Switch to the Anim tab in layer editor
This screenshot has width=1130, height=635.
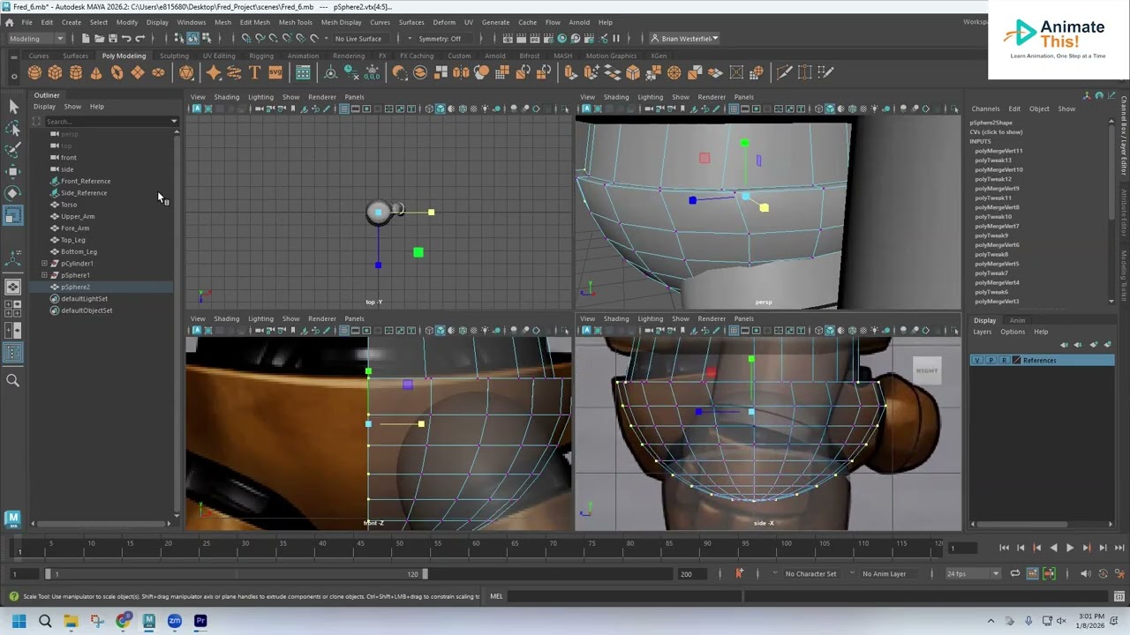[1017, 320]
